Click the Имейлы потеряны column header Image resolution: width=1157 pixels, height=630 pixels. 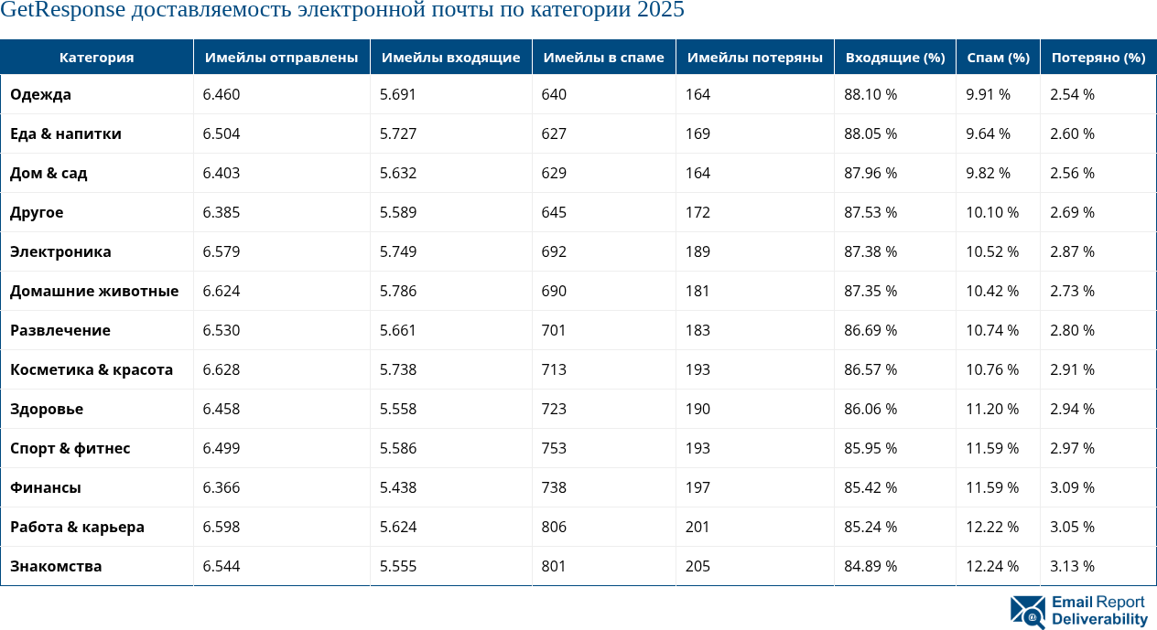pos(753,56)
